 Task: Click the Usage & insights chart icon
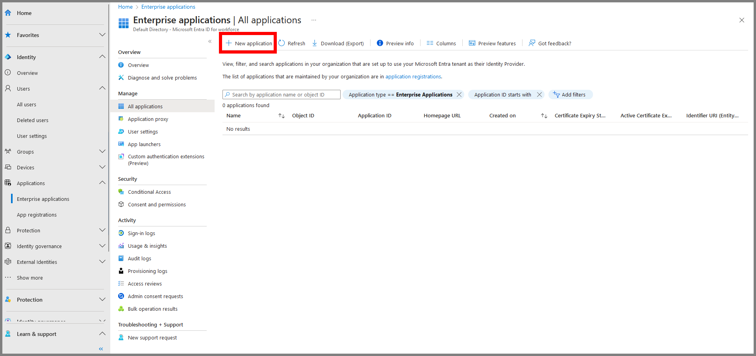point(121,246)
